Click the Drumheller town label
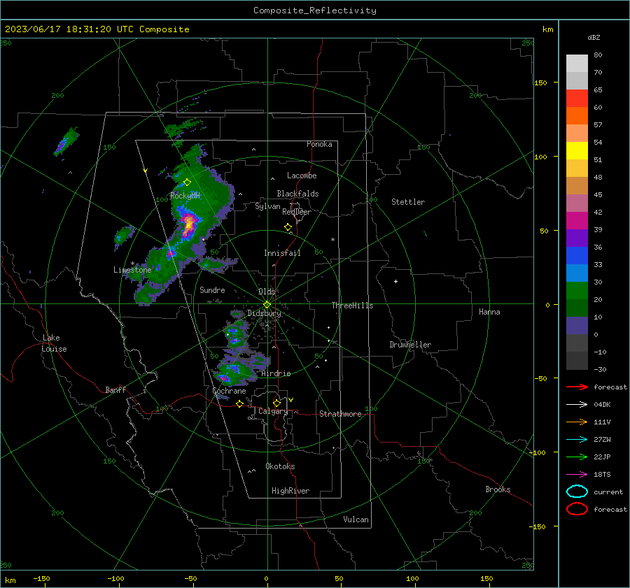 coord(410,345)
